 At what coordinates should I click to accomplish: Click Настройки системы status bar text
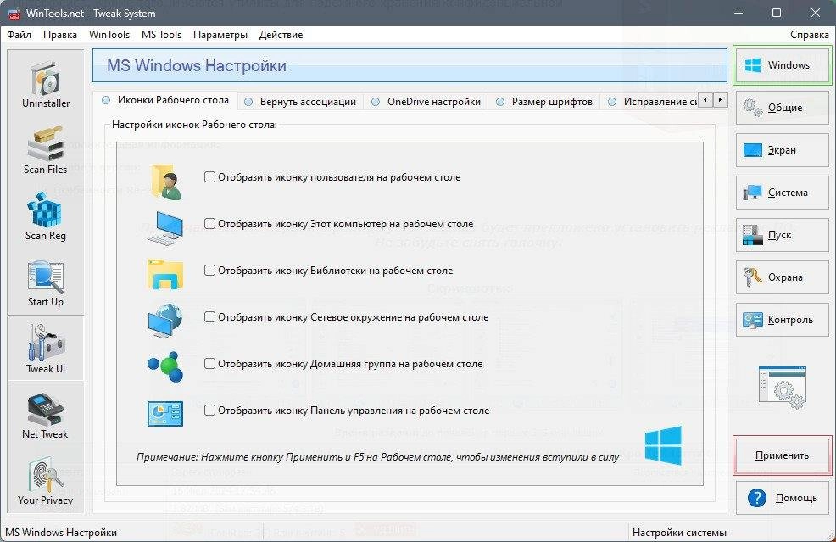tap(679, 533)
